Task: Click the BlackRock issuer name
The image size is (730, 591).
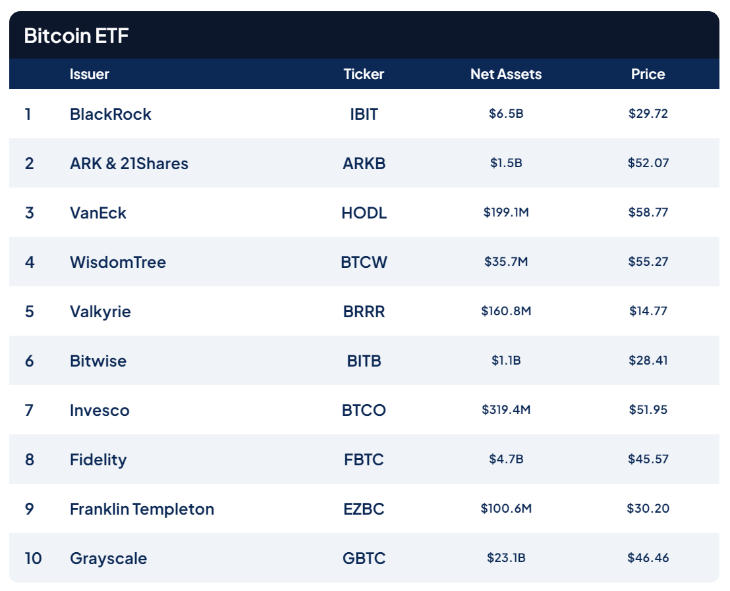Action: point(110,114)
